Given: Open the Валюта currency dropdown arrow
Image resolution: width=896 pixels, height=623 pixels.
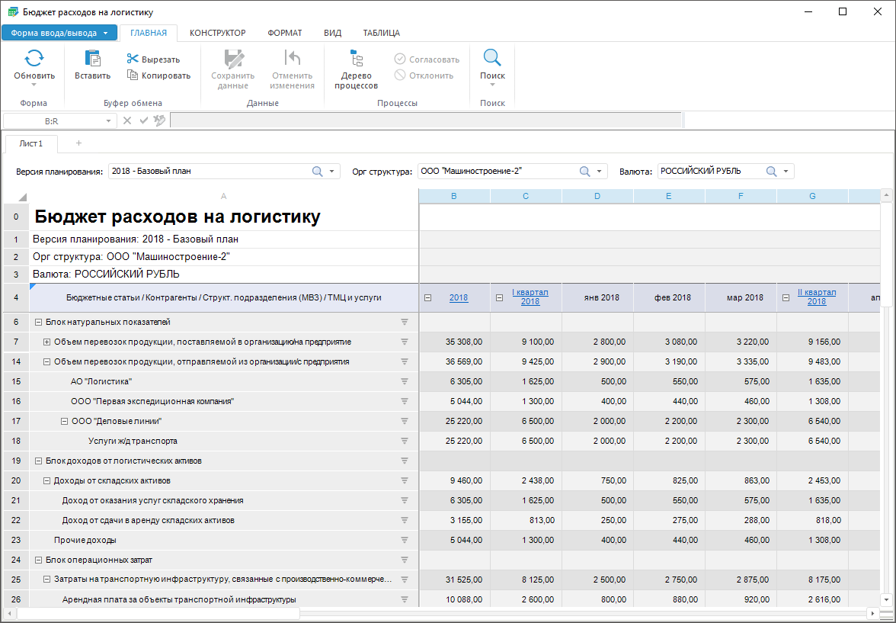Looking at the screenshot, I should pos(786,172).
